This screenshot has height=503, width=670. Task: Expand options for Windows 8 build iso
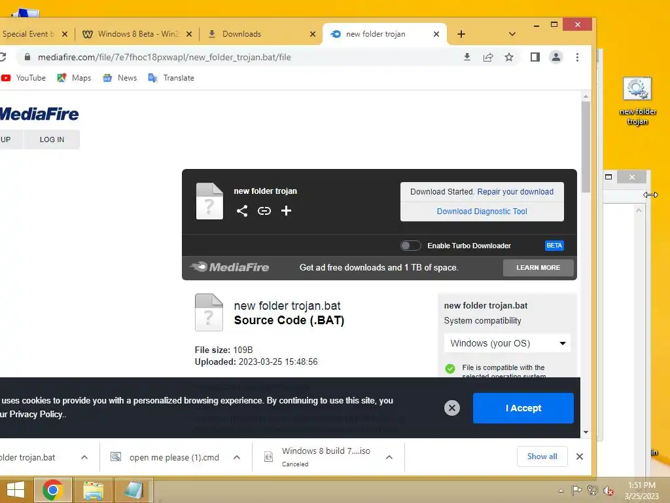(389, 457)
